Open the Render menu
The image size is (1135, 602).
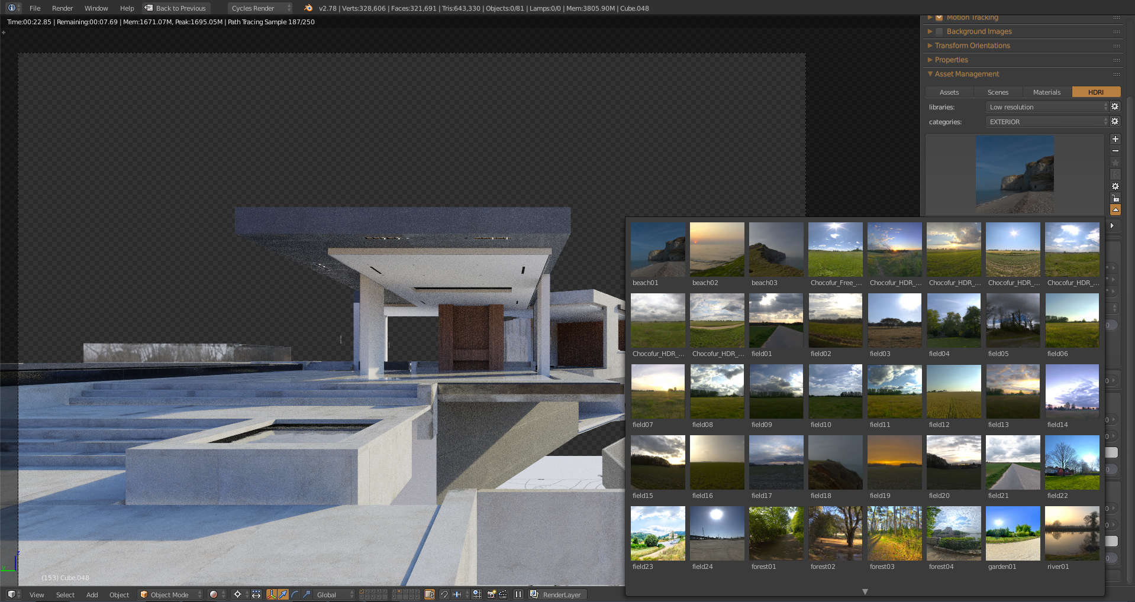click(62, 8)
